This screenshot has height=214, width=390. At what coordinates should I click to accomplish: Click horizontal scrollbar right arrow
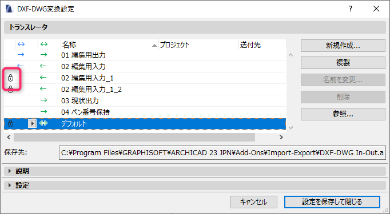[x=281, y=137]
